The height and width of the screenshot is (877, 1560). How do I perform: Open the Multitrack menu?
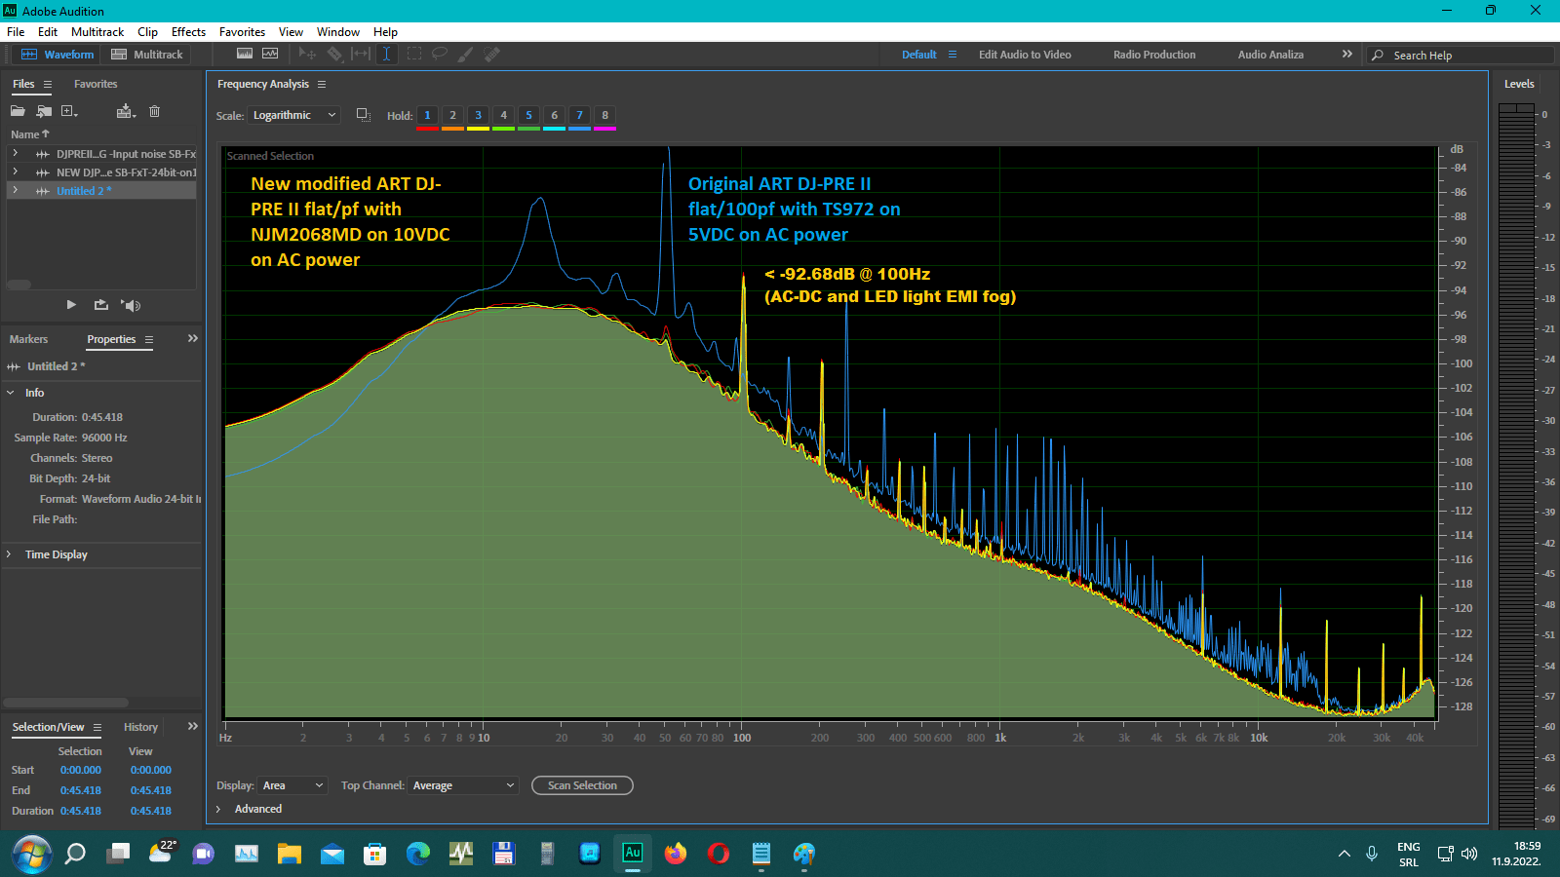click(97, 32)
